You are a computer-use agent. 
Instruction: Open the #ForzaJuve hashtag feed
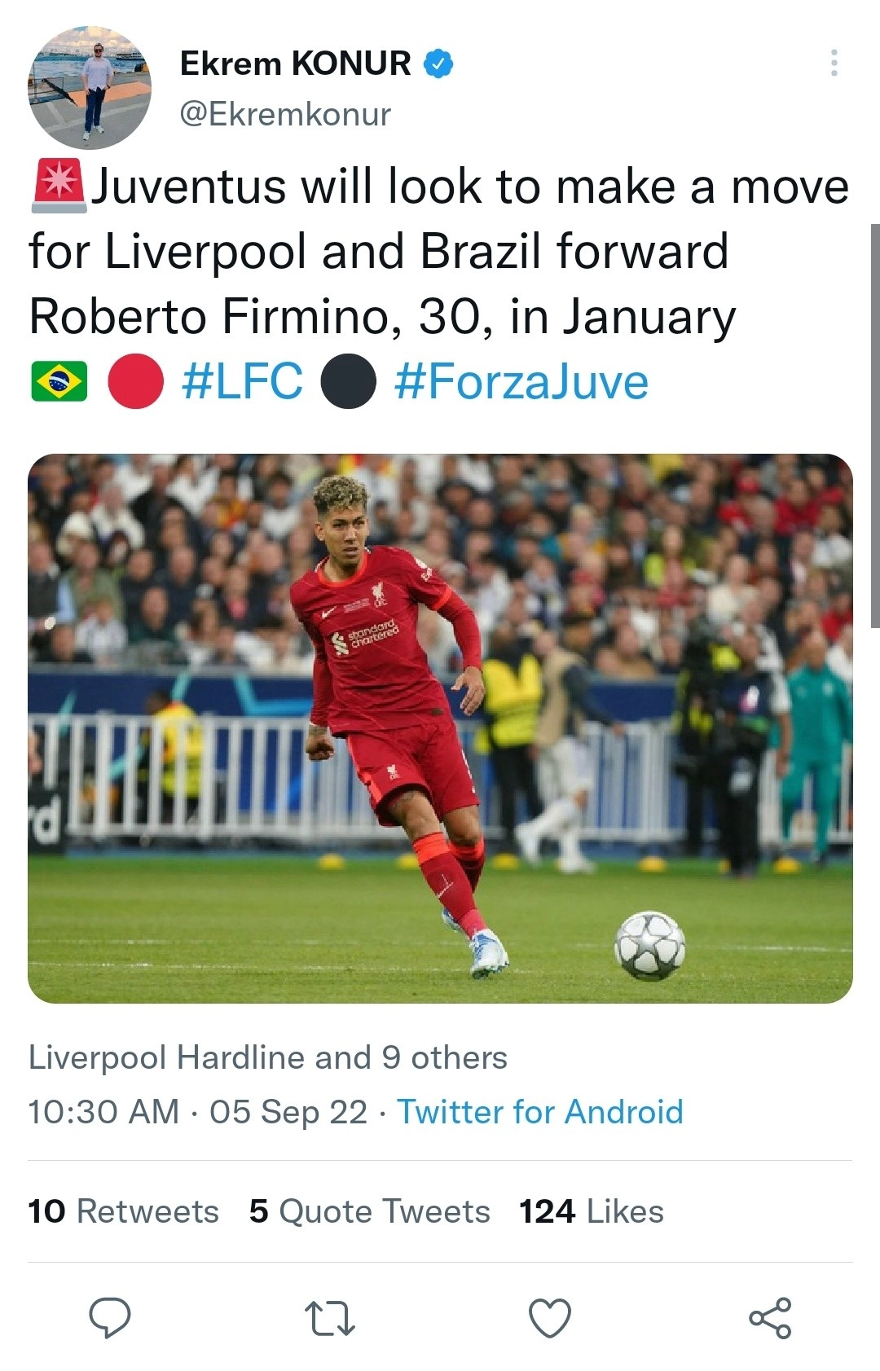coord(520,380)
